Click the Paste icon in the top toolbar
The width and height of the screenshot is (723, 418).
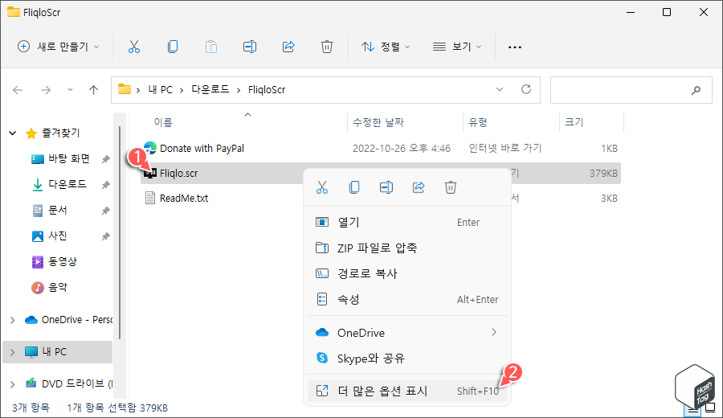(x=211, y=47)
